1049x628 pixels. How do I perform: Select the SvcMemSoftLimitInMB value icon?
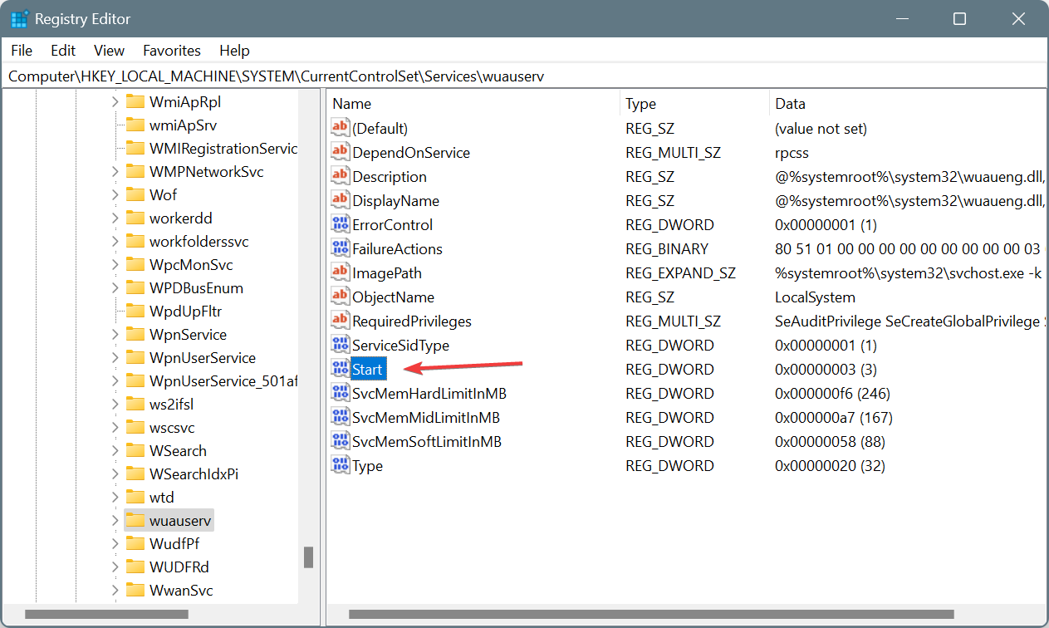click(x=340, y=441)
